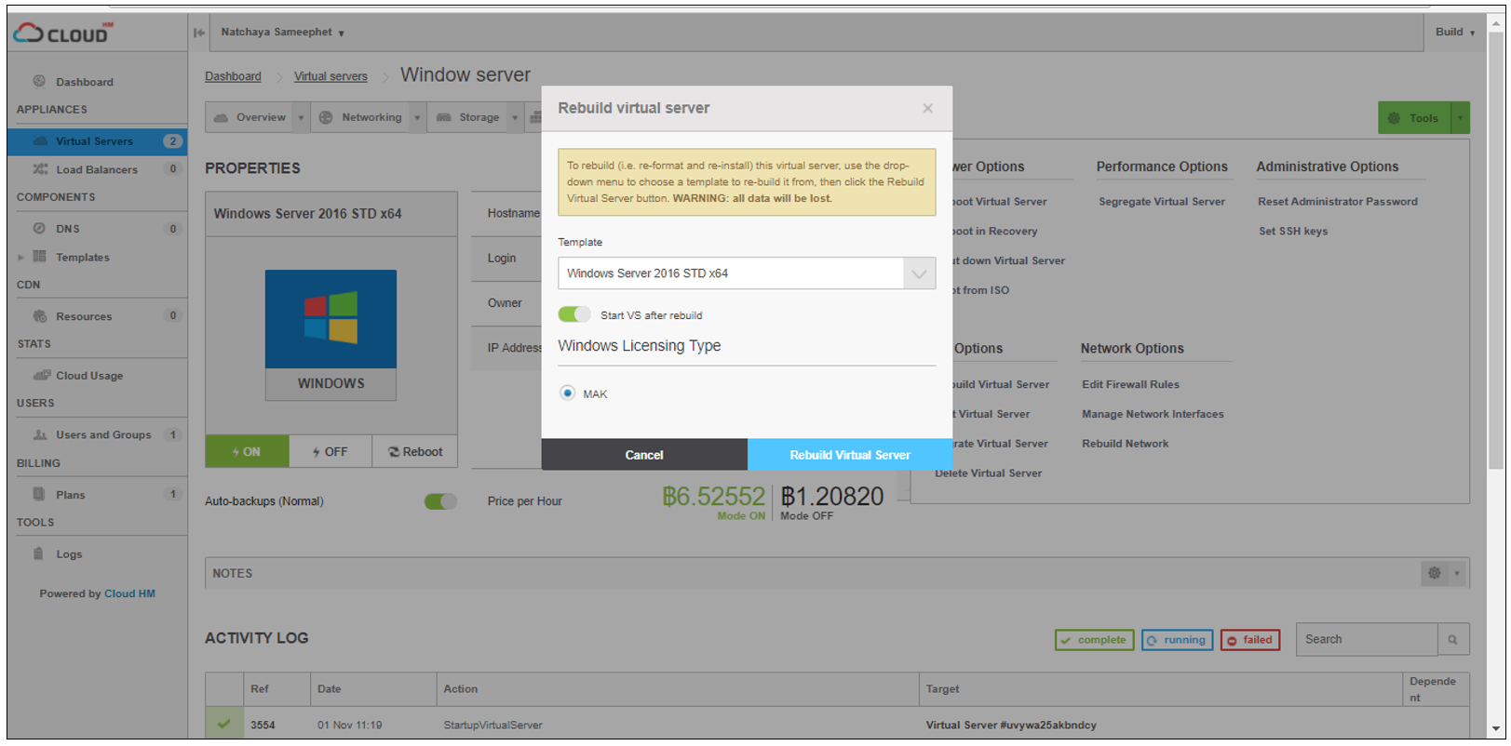Image resolution: width=1511 pixels, height=746 pixels.
Task: Click Reset Administrator Password
Action: pos(1338,202)
